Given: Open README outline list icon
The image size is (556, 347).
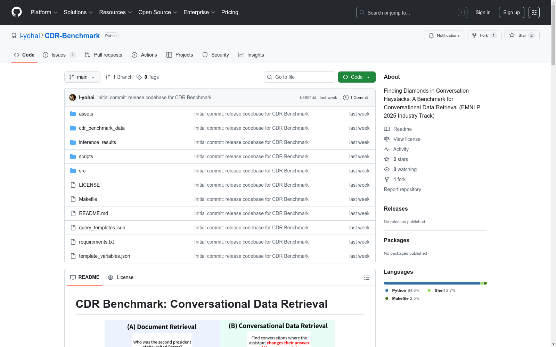Looking at the screenshot, I should point(366,278).
